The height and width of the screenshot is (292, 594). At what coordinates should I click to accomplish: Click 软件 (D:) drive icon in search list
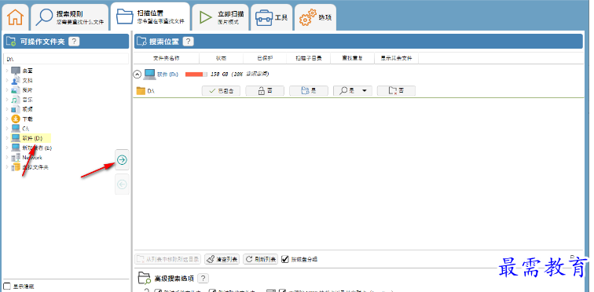click(x=149, y=74)
